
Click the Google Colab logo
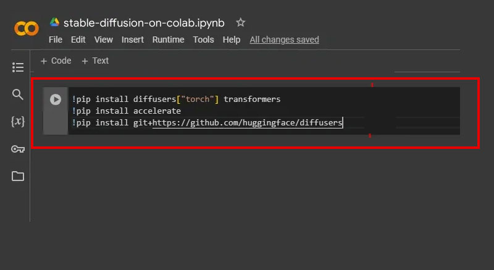click(x=26, y=28)
